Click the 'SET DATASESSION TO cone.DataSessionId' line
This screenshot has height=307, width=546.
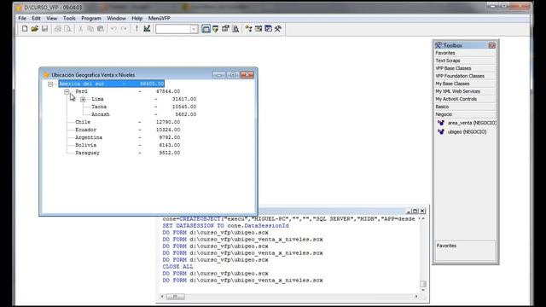[x=225, y=225]
